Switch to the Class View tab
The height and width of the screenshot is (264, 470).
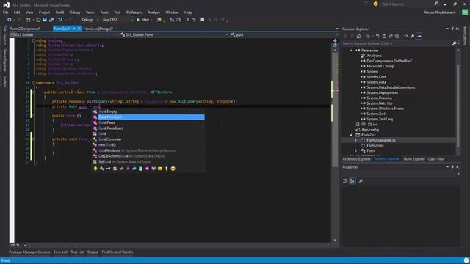click(435, 159)
